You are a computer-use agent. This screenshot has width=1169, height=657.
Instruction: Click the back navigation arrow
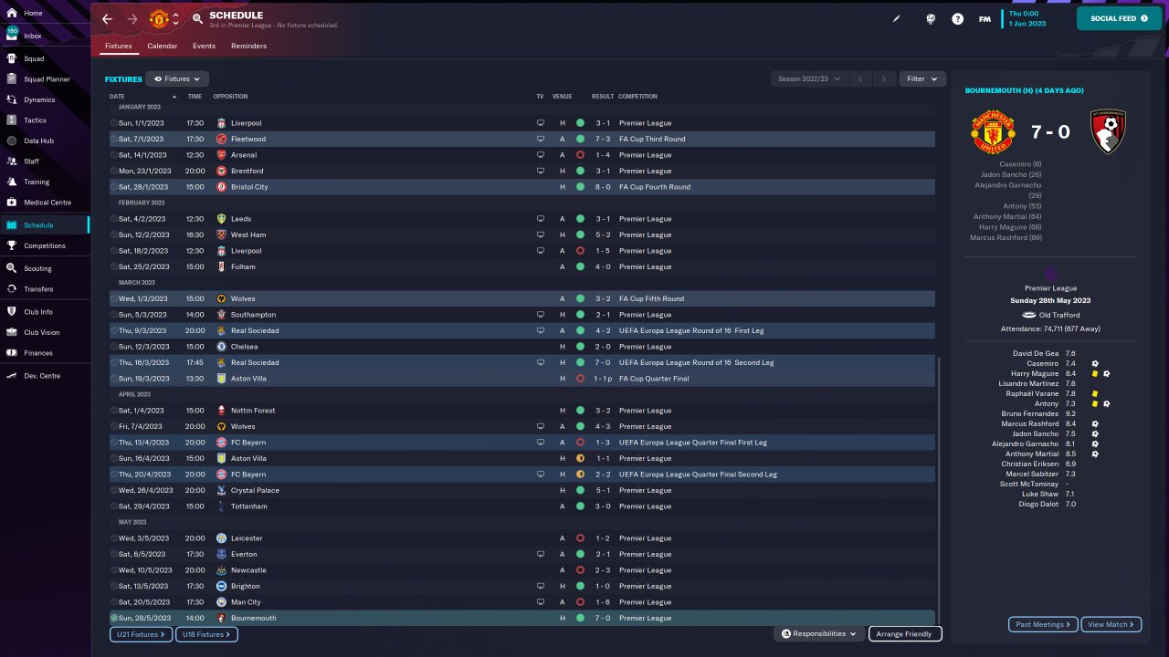tap(108, 19)
